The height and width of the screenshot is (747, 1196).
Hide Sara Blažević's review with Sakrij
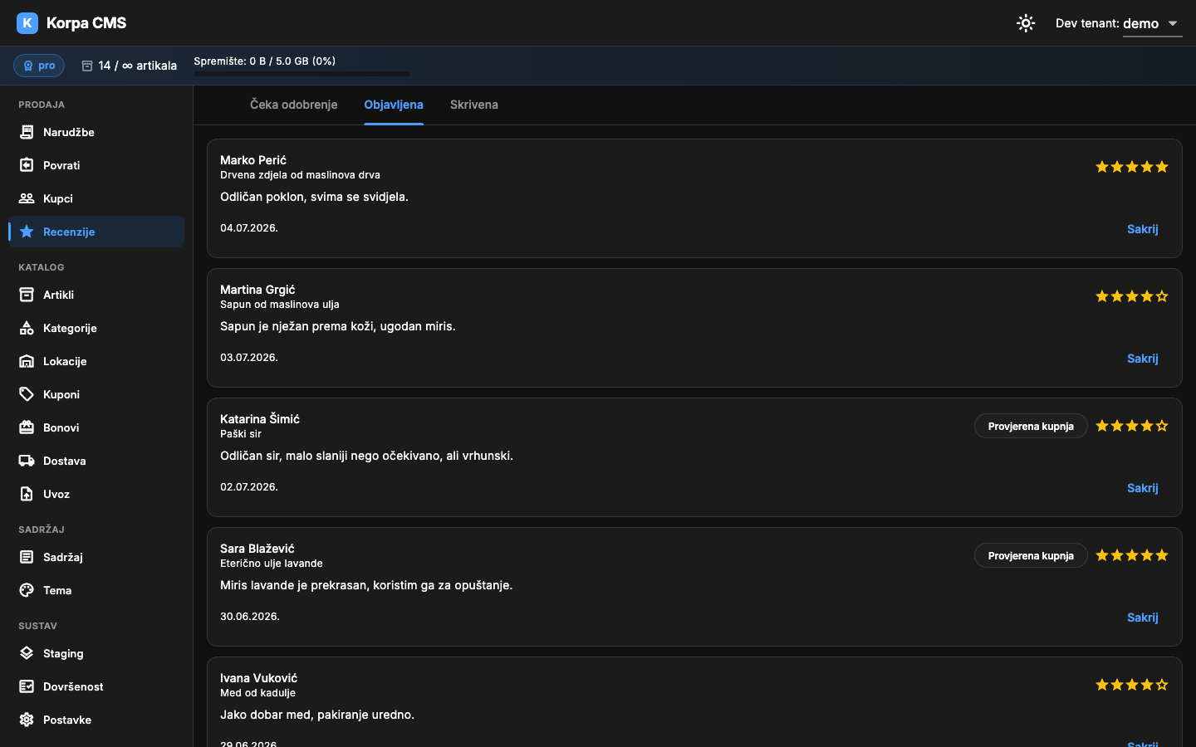click(x=1142, y=618)
